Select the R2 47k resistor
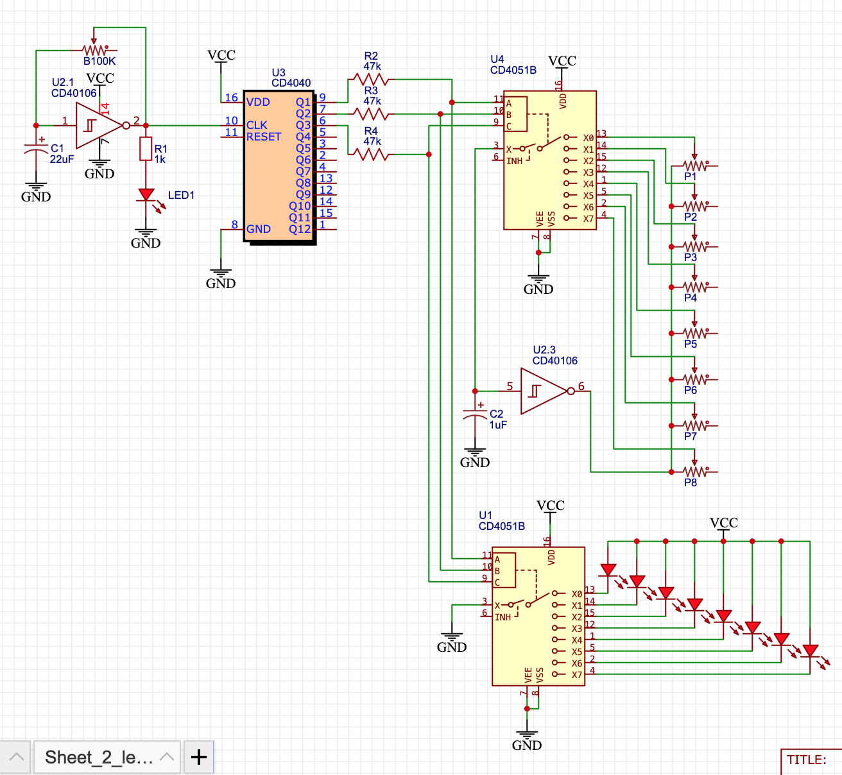Viewport: 842px width, 775px height. click(371, 80)
